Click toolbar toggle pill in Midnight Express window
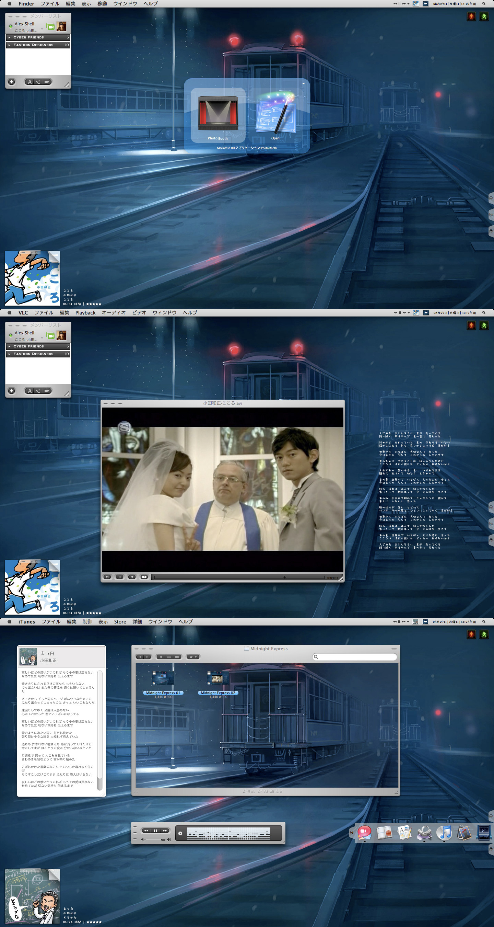The image size is (494, 927). pyautogui.click(x=394, y=649)
